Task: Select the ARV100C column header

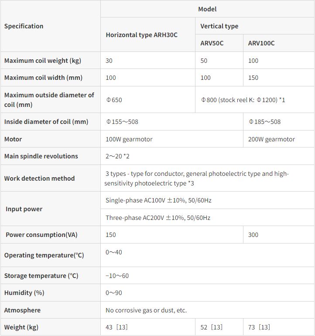Action: click(x=261, y=43)
